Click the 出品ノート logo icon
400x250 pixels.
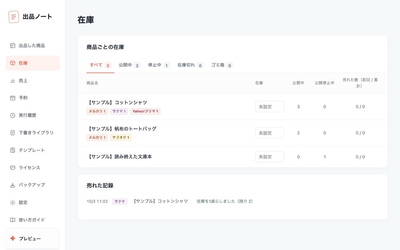pyautogui.click(x=13, y=17)
